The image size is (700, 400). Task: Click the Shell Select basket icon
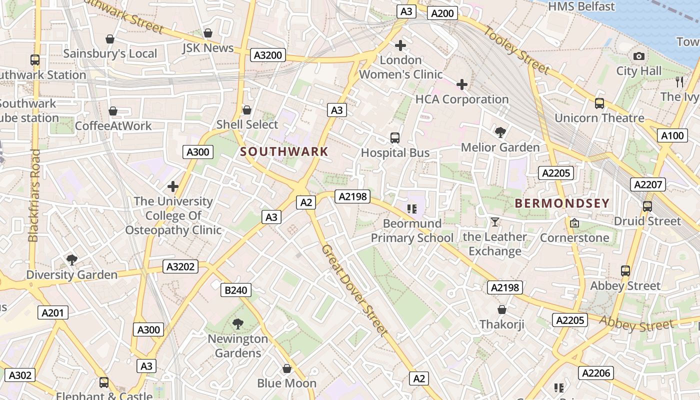(x=246, y=110)
